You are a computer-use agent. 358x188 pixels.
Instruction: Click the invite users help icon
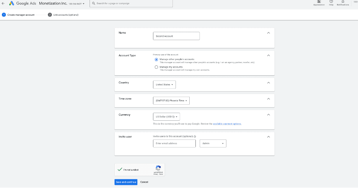[x=195, y=136]
